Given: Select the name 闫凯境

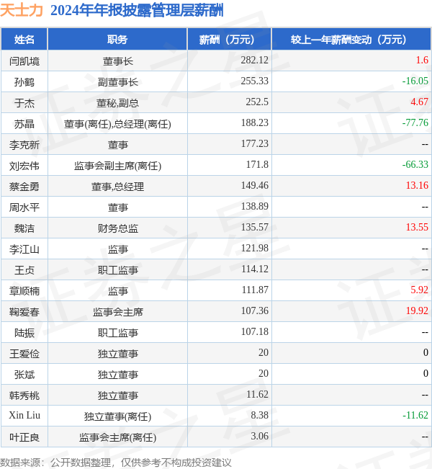Looking at the screenshot, I should pos(24,61).
